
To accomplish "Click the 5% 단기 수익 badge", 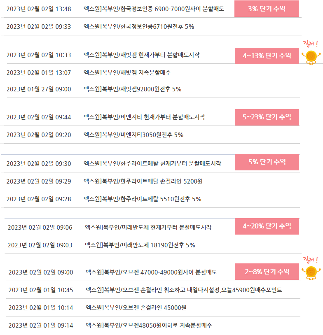I will pos(267,162).
